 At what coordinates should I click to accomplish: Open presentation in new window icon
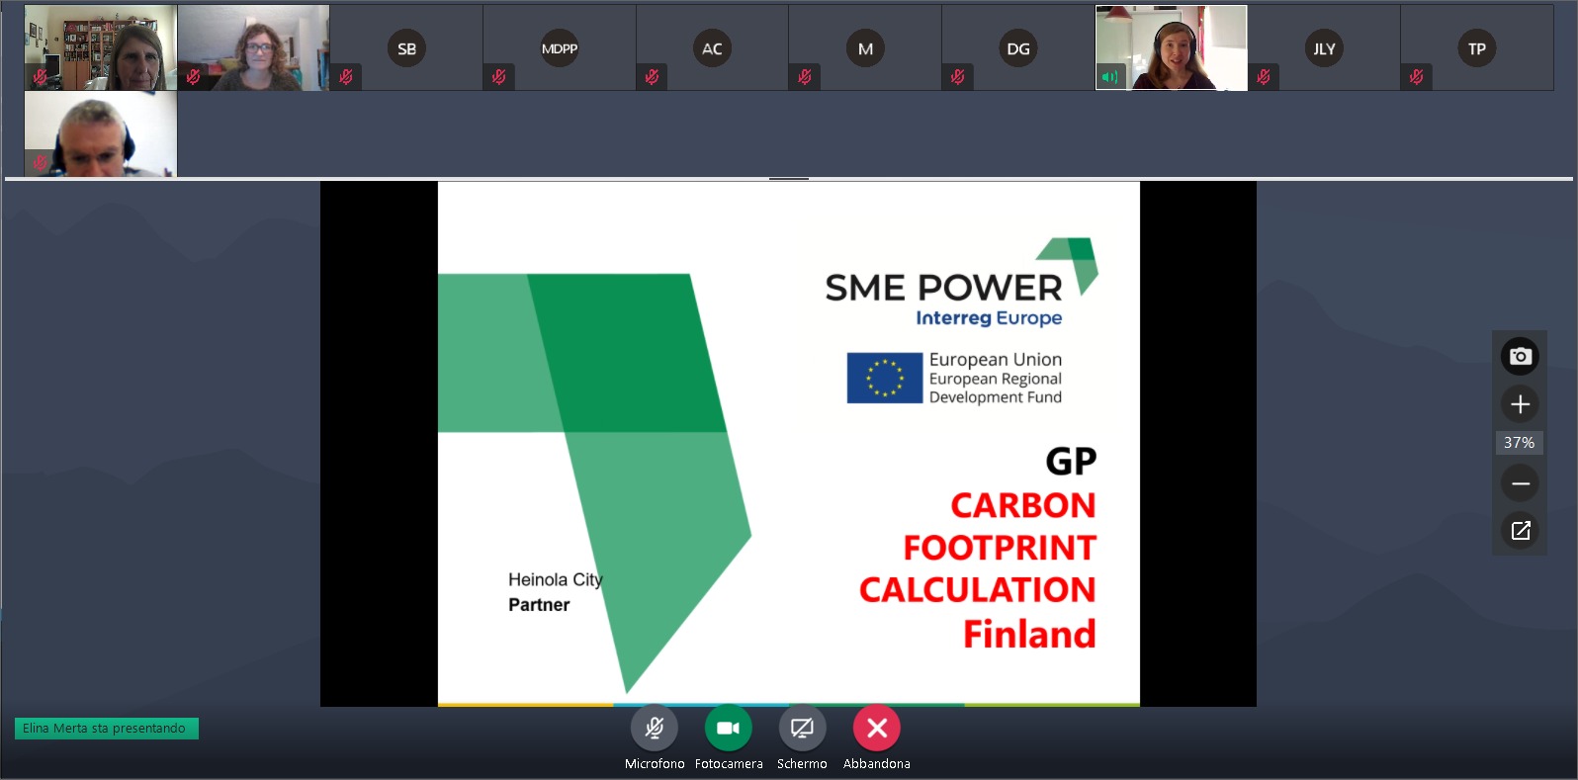pos(1520,531)
